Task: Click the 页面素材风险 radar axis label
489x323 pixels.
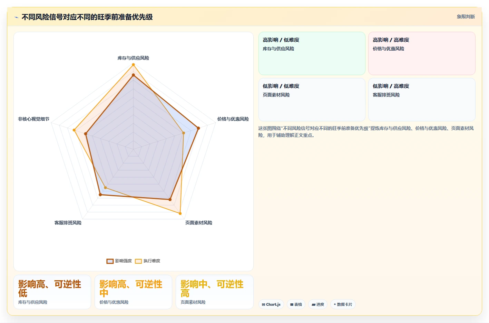Action: click(x=199, y=223)
